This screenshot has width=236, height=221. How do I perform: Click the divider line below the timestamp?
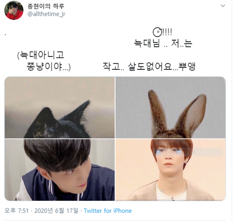pyautogui.click(x=115, y=221)
